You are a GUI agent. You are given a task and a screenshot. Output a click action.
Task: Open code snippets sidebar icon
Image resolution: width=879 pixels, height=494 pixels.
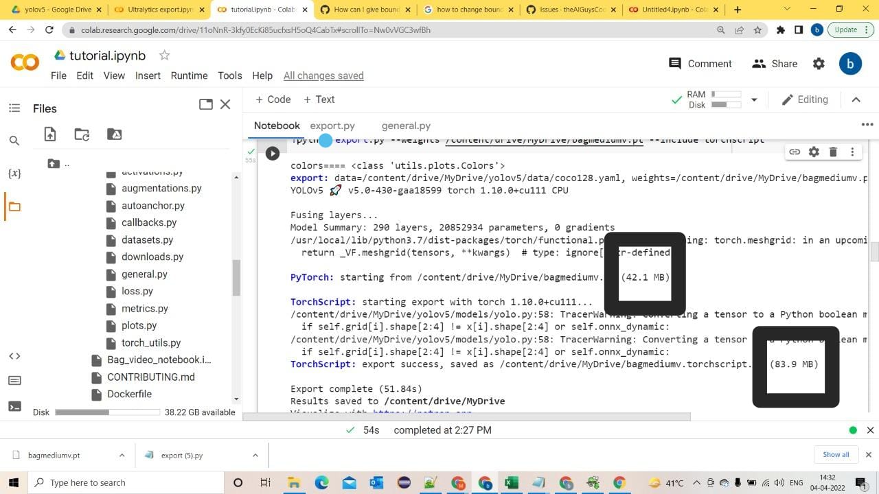click(x=14, y=356)
